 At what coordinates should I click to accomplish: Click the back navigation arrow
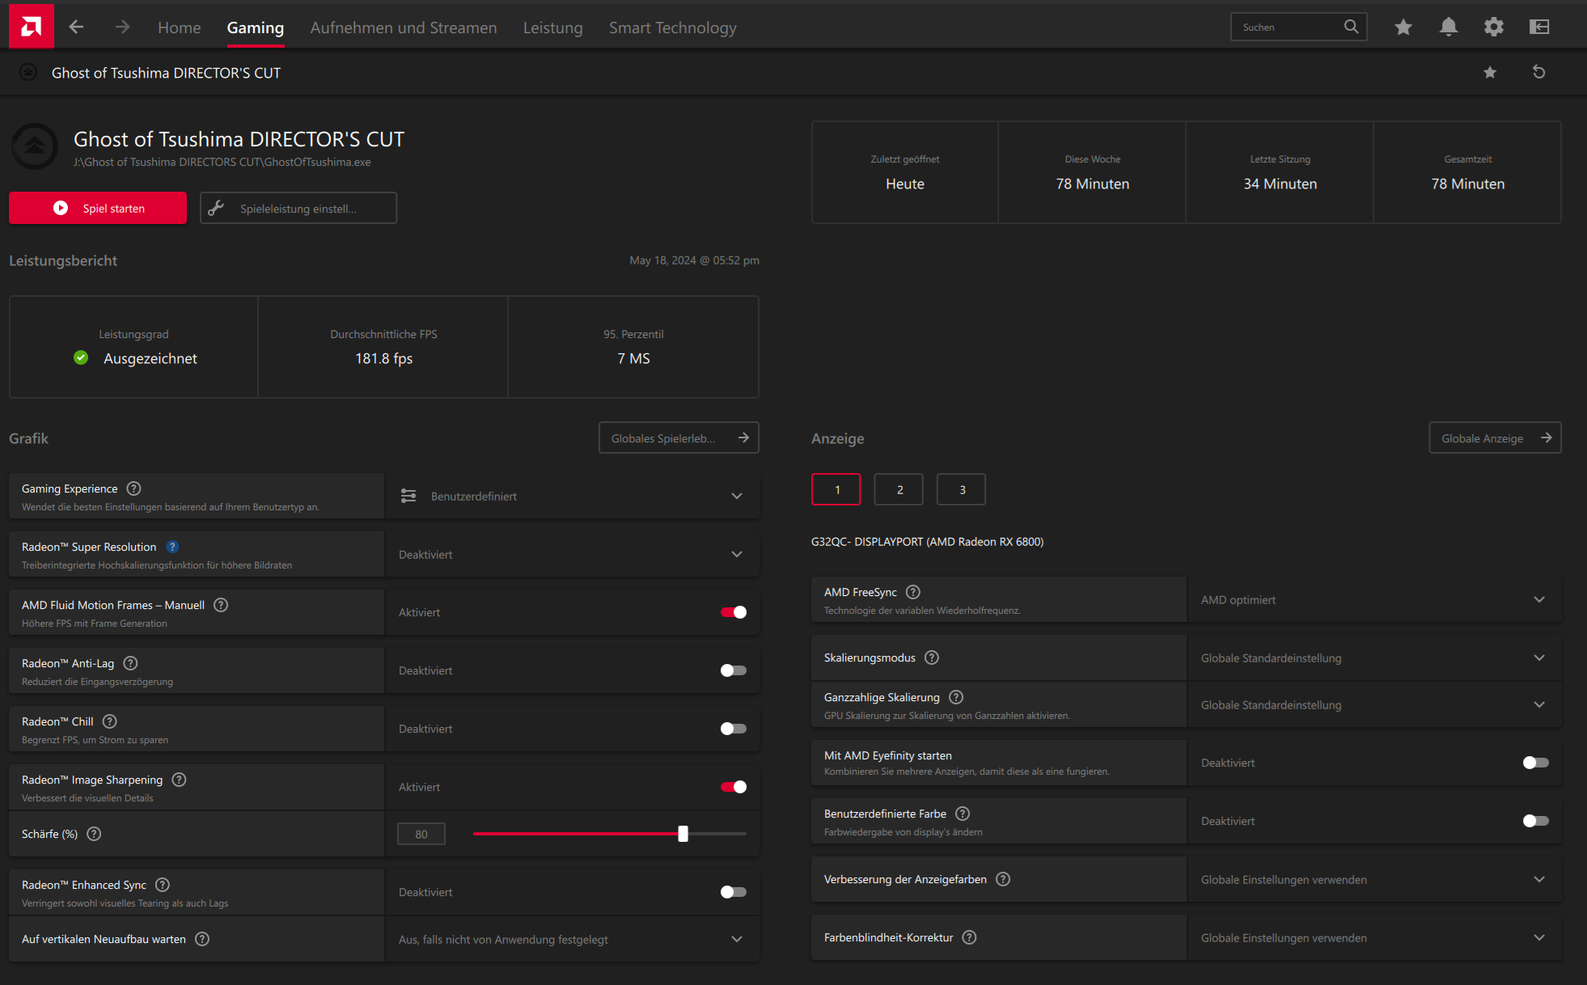76,27
